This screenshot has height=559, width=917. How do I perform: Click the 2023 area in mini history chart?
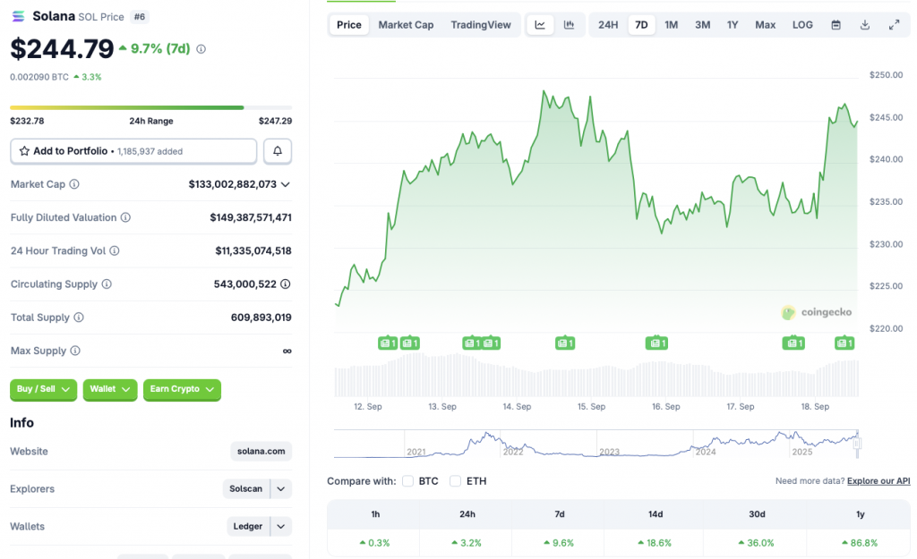click(609, 452)
